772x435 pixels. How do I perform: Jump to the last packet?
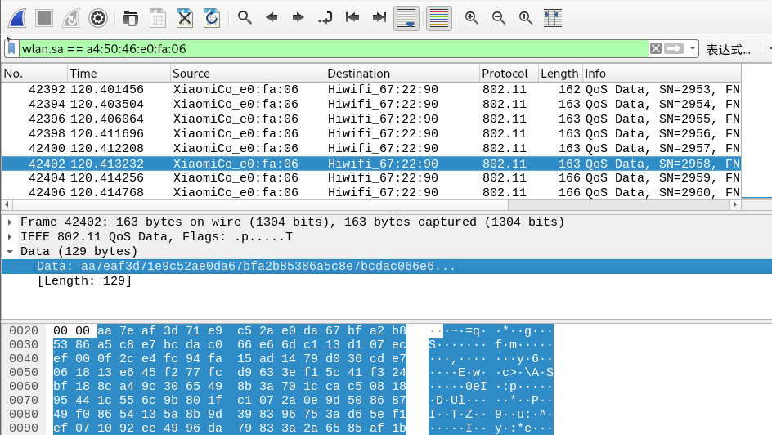379,18
